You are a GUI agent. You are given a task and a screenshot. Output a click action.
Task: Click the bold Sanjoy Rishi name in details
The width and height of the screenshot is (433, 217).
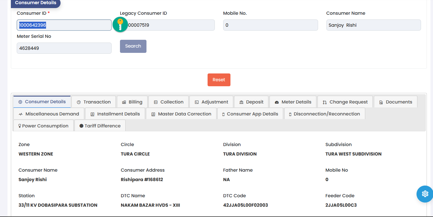33,179
